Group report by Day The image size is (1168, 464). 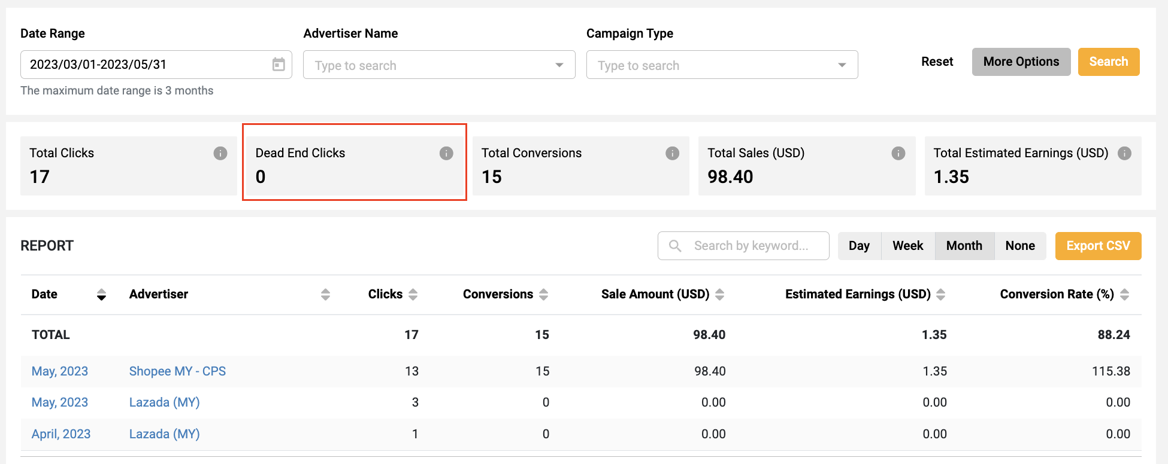click(859, 246)
